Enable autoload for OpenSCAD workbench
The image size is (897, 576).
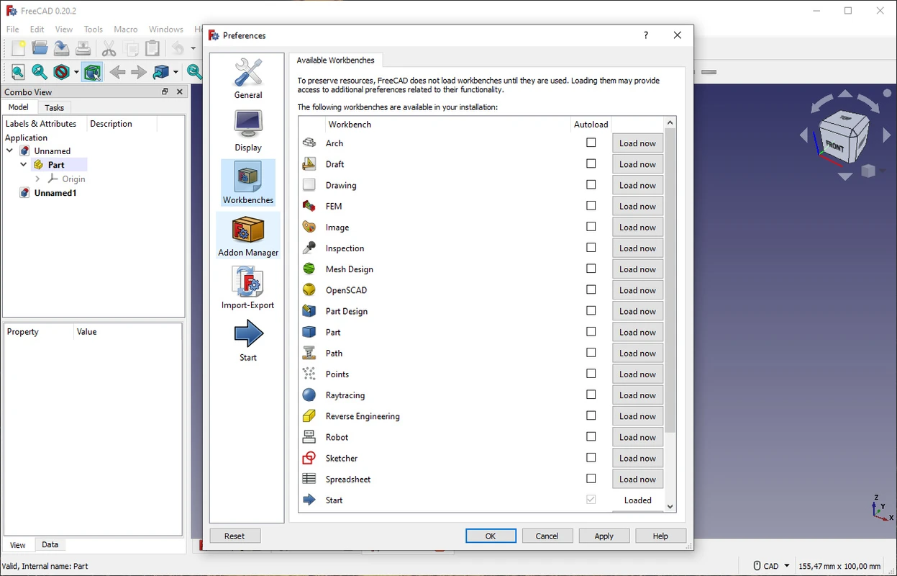tap(591, 289)
